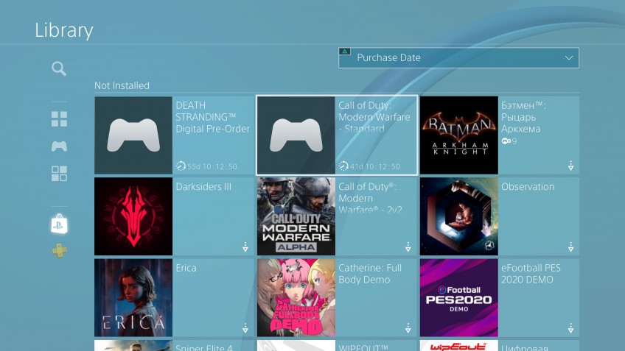625x351 pixels.
Task: Click download icon on eFootball PES tile
Action: click(x=570, y=328)
